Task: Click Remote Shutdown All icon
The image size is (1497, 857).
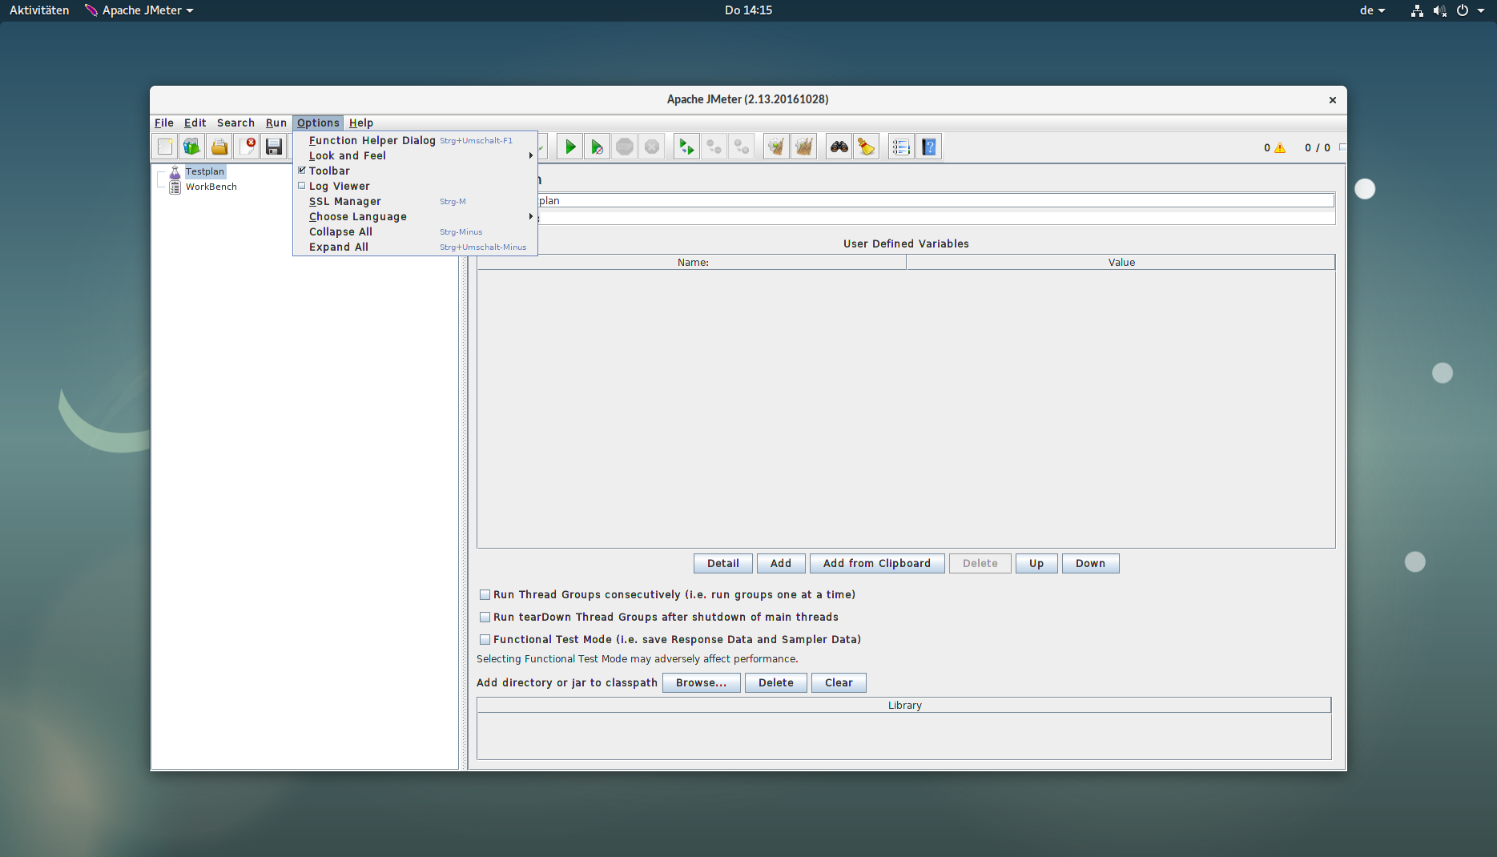Action: pyautogui.click(x=741, y=147)
